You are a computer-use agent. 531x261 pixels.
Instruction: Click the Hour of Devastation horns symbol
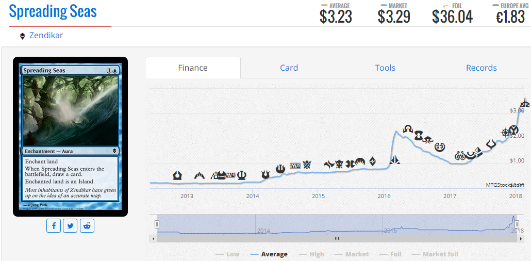491,144
